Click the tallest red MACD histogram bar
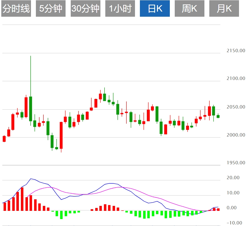Image resolution: width=247 pixels, height=226 pixels. (x=22, y=199)
